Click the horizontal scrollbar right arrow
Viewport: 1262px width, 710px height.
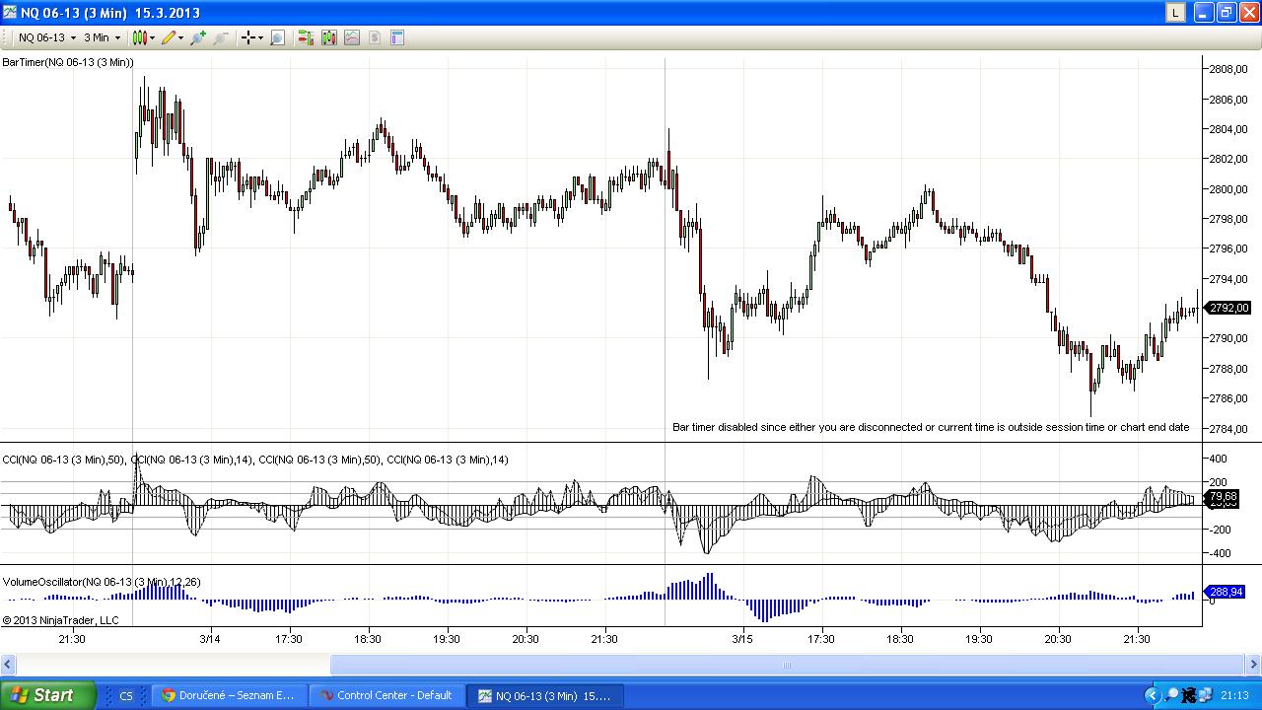pos(1253,665)
